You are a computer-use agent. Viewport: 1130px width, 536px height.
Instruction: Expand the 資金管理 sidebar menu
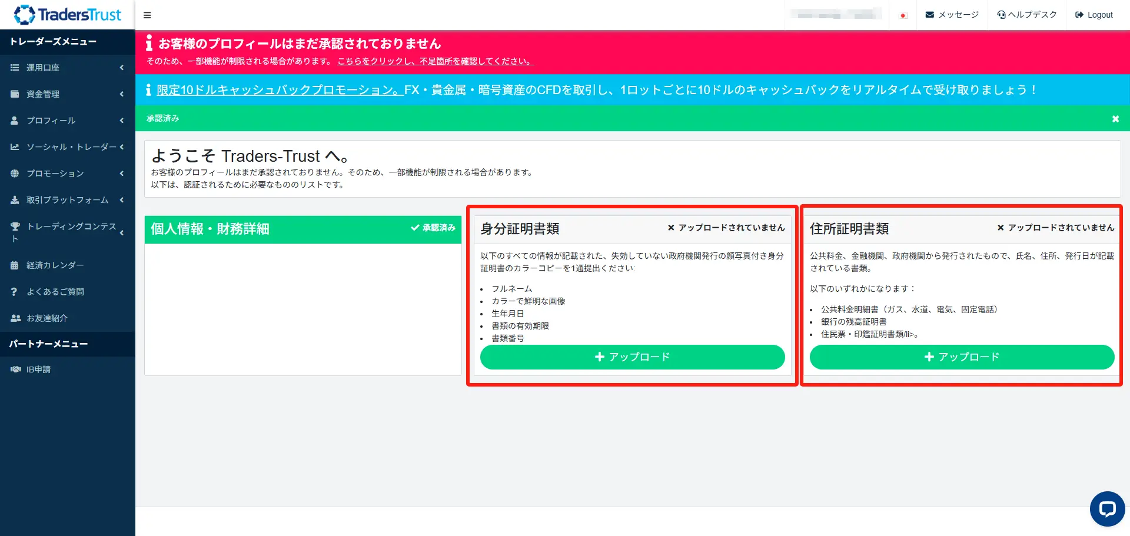[67, 94]
